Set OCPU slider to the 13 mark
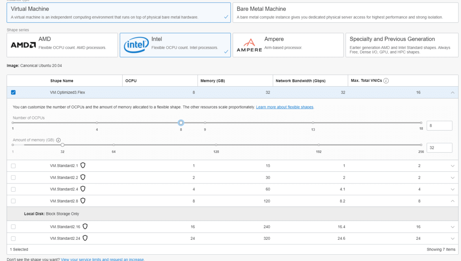This screenshot has height=261, width=461. tap(313, 123)
